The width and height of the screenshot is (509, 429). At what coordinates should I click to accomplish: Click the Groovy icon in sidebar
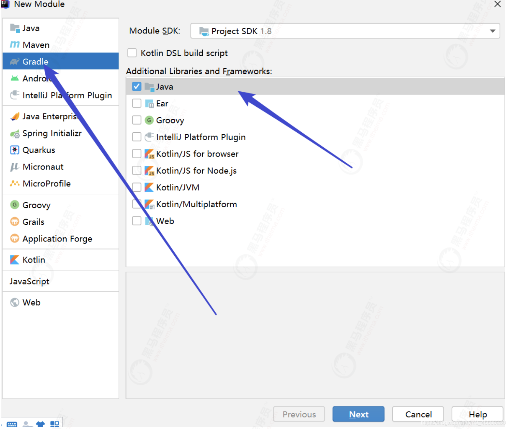(15, 205)
